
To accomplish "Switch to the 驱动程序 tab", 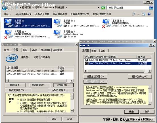I will (x=46, y=50).
